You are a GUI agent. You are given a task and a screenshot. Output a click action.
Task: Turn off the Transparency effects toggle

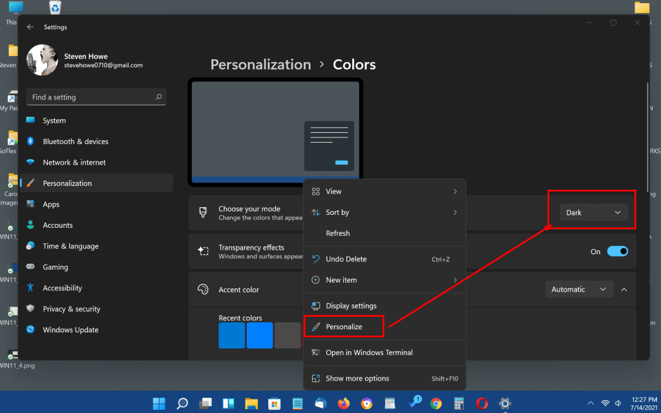click(x=617, y=252)
